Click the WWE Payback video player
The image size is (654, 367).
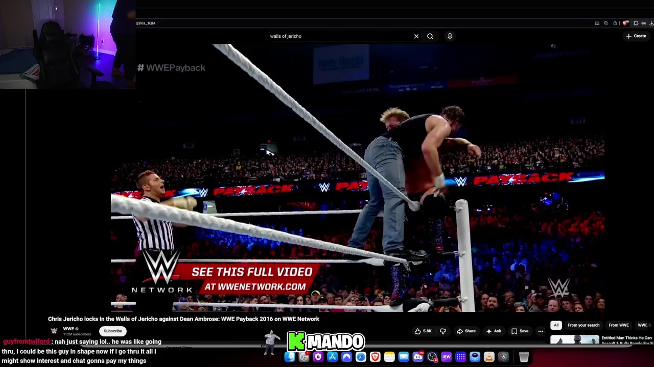[358, 177]
